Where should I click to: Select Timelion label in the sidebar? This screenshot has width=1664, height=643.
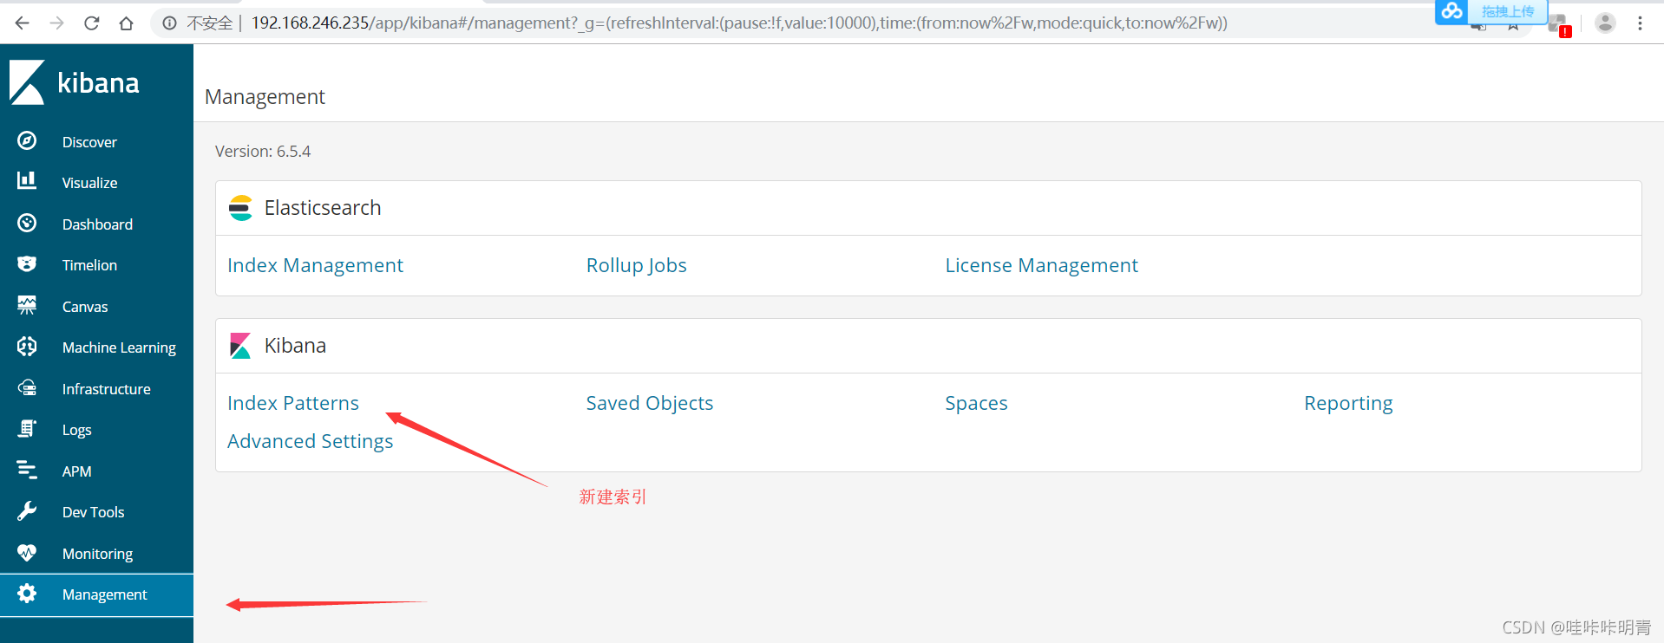(x=89, y=265)
